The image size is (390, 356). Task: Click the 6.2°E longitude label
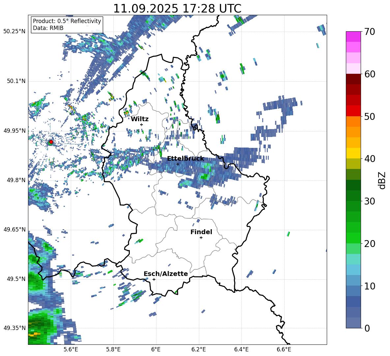pyautogui.click(x=199, y=349)
